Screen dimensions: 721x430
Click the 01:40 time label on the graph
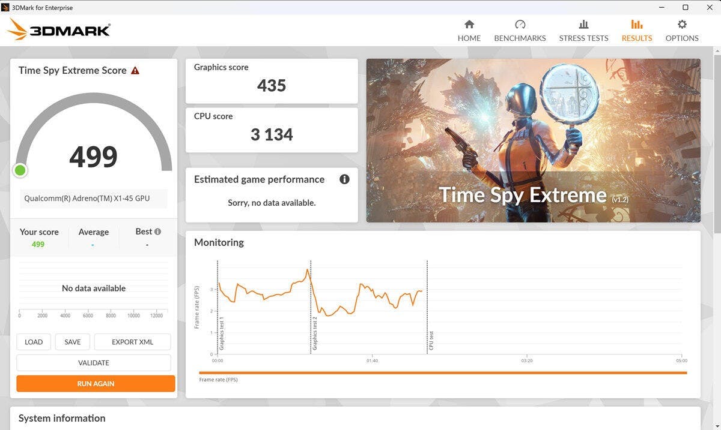tap(372, 360)
